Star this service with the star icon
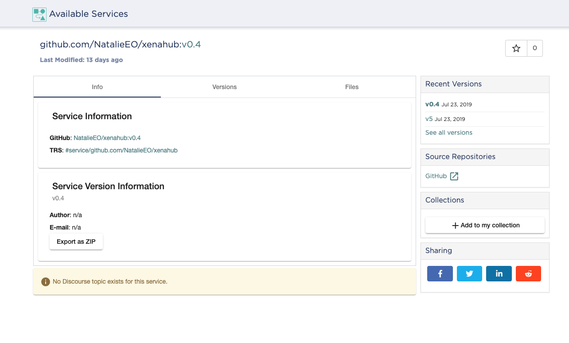Viewport: 569px width, 343px height. coord(516,48)
